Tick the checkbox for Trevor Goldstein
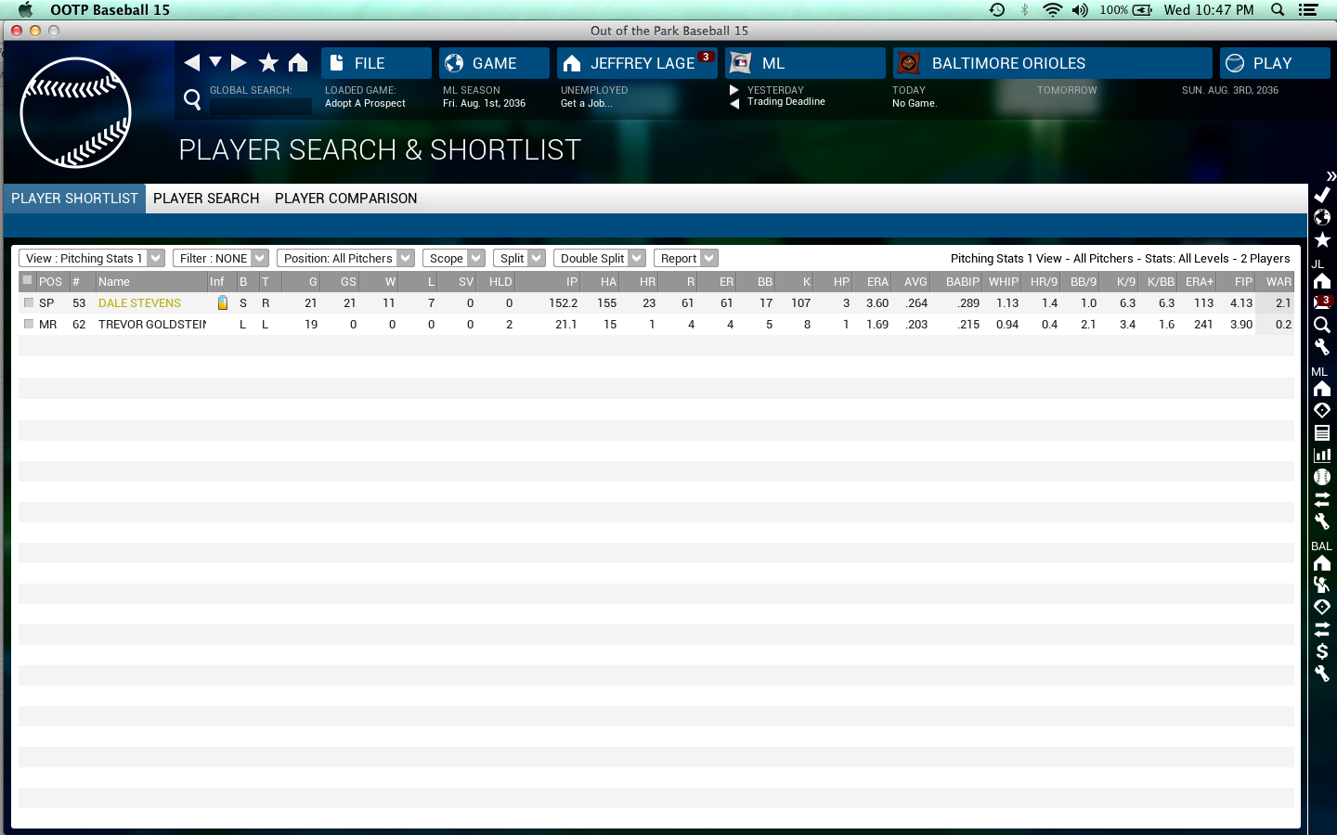Screen dimensions: 1337x835 (x=29, y=324)
